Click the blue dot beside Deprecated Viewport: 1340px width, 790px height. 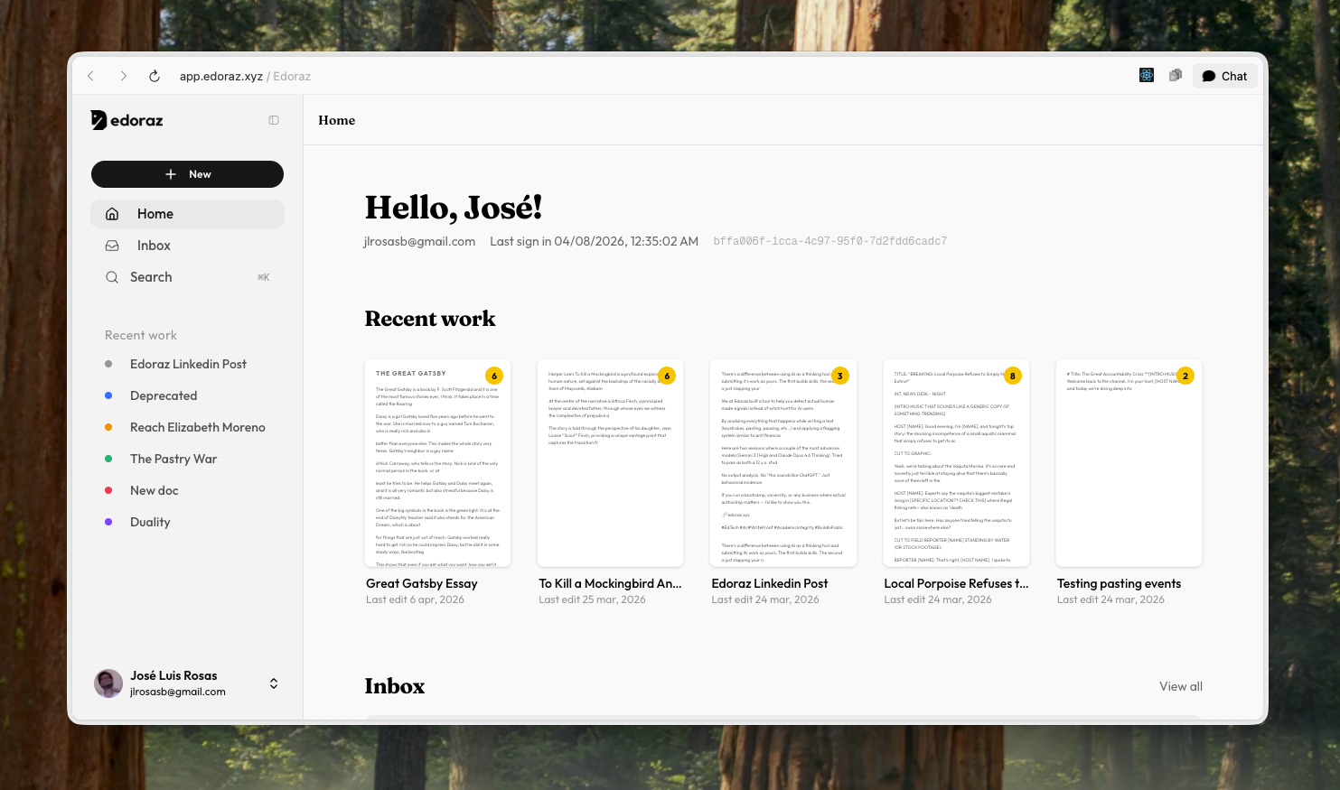[x=108, y=395]
